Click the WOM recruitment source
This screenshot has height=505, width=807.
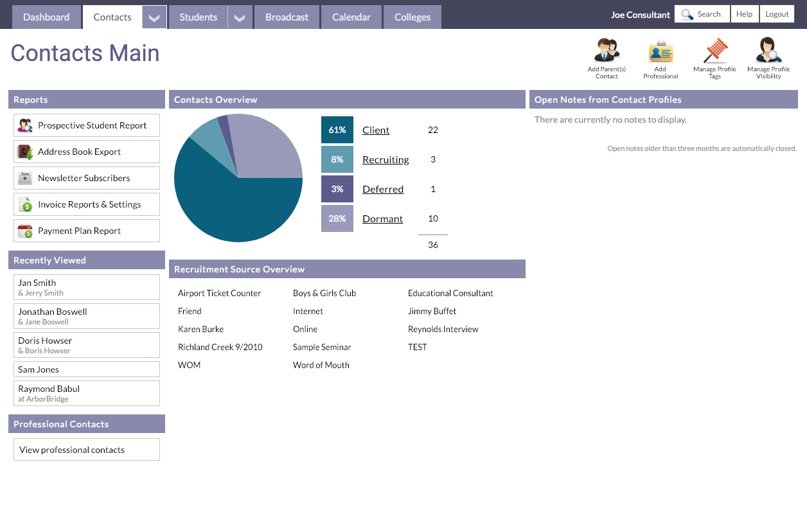(x=190, y=365)
